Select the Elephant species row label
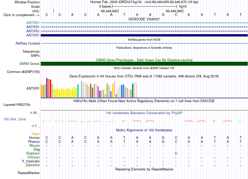This screenshot has width=248, height=179. pos(33,153)
